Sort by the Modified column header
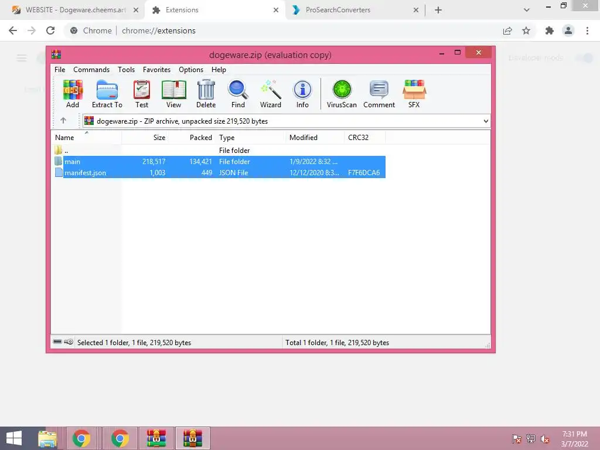Image resolution: width=600 pixels, height=450 pixels. point(315,137)
